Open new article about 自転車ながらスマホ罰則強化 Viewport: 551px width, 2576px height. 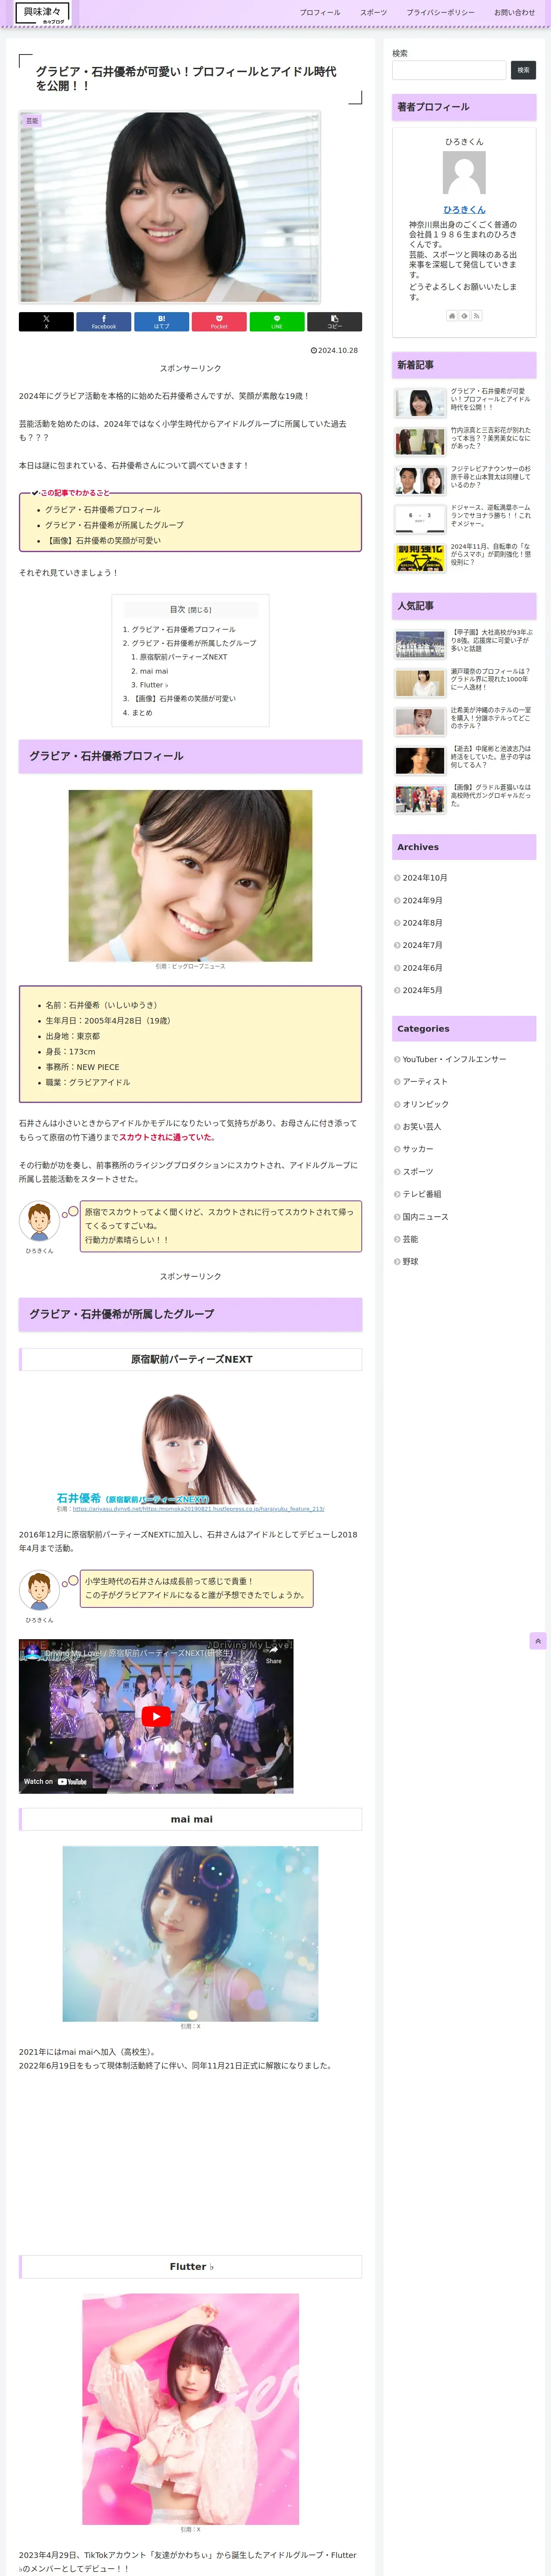point(464,558)
